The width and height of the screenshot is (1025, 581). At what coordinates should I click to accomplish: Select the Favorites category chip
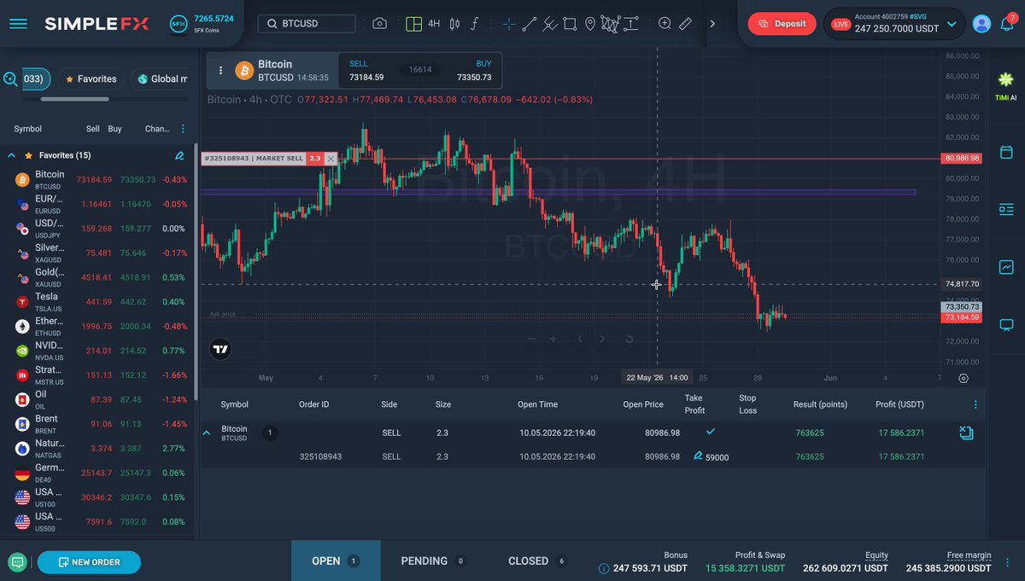[90, 79]
